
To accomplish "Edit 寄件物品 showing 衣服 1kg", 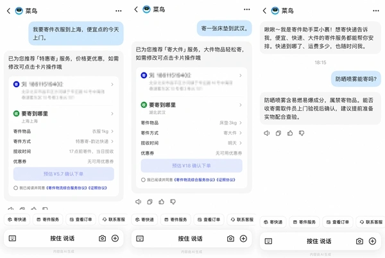I will point(64,132).
